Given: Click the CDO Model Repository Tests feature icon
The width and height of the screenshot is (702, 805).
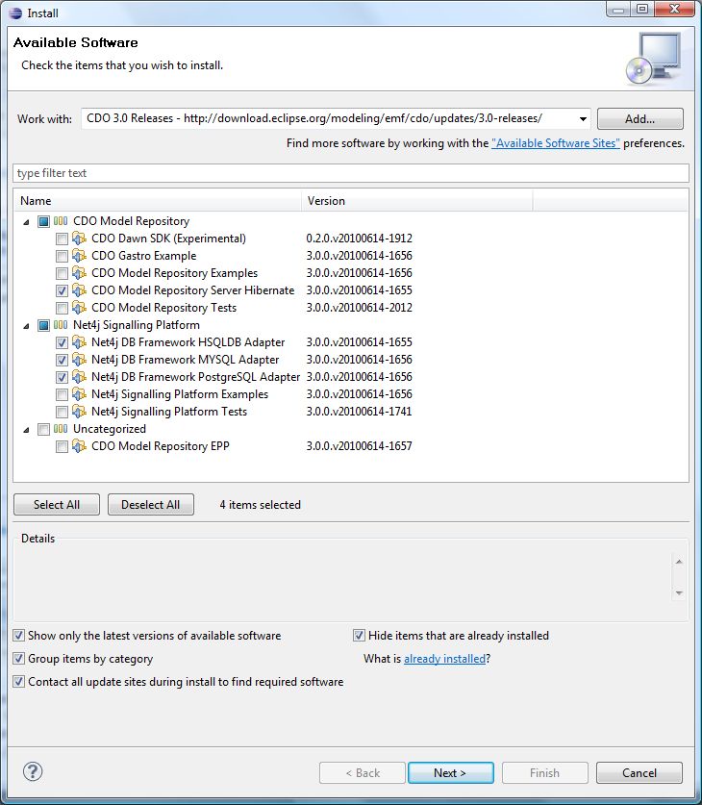Looking at the screenshot, I should (79, 308).
